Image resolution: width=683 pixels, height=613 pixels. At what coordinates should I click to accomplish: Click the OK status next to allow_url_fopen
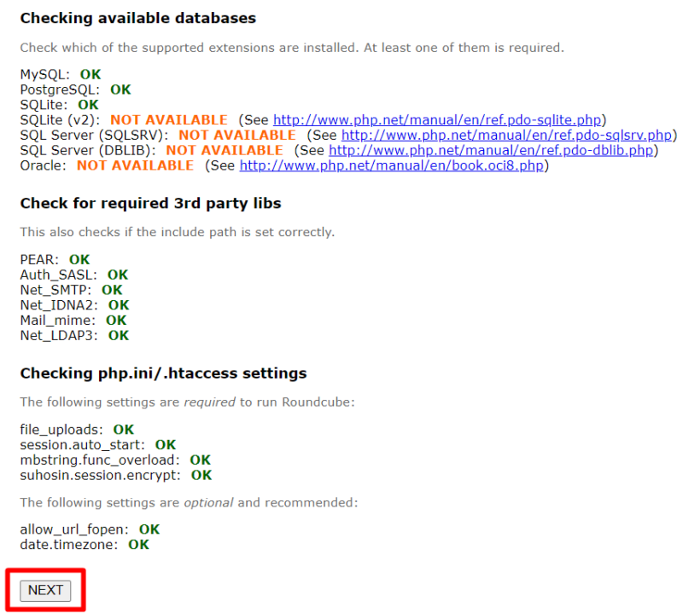(149, 529)
